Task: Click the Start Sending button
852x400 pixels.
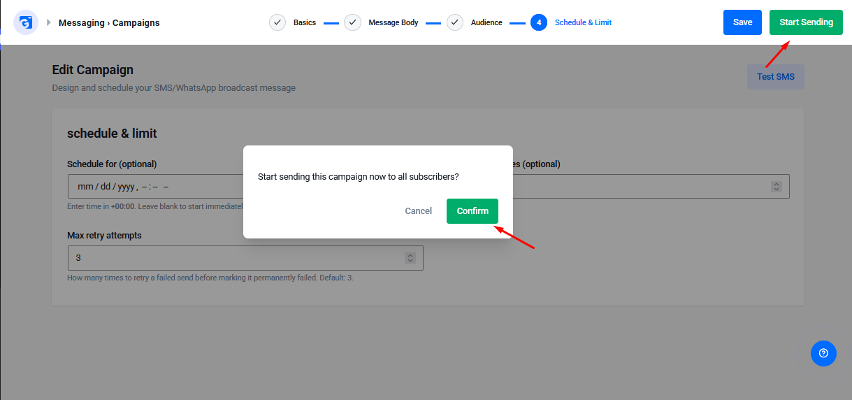Action: tap(806, 22)
